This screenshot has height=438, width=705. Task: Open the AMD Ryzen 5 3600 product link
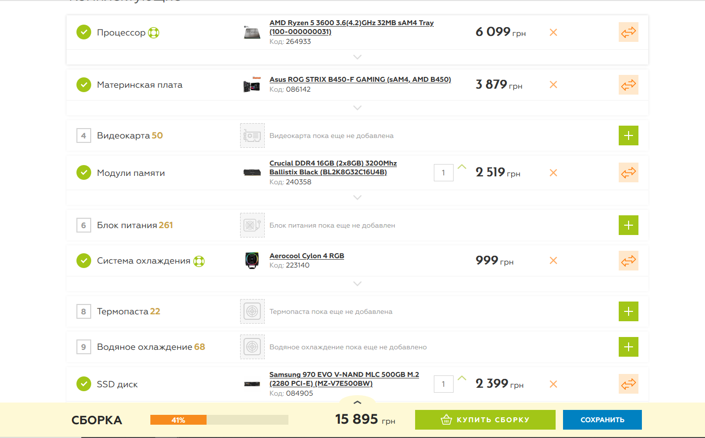352,27
